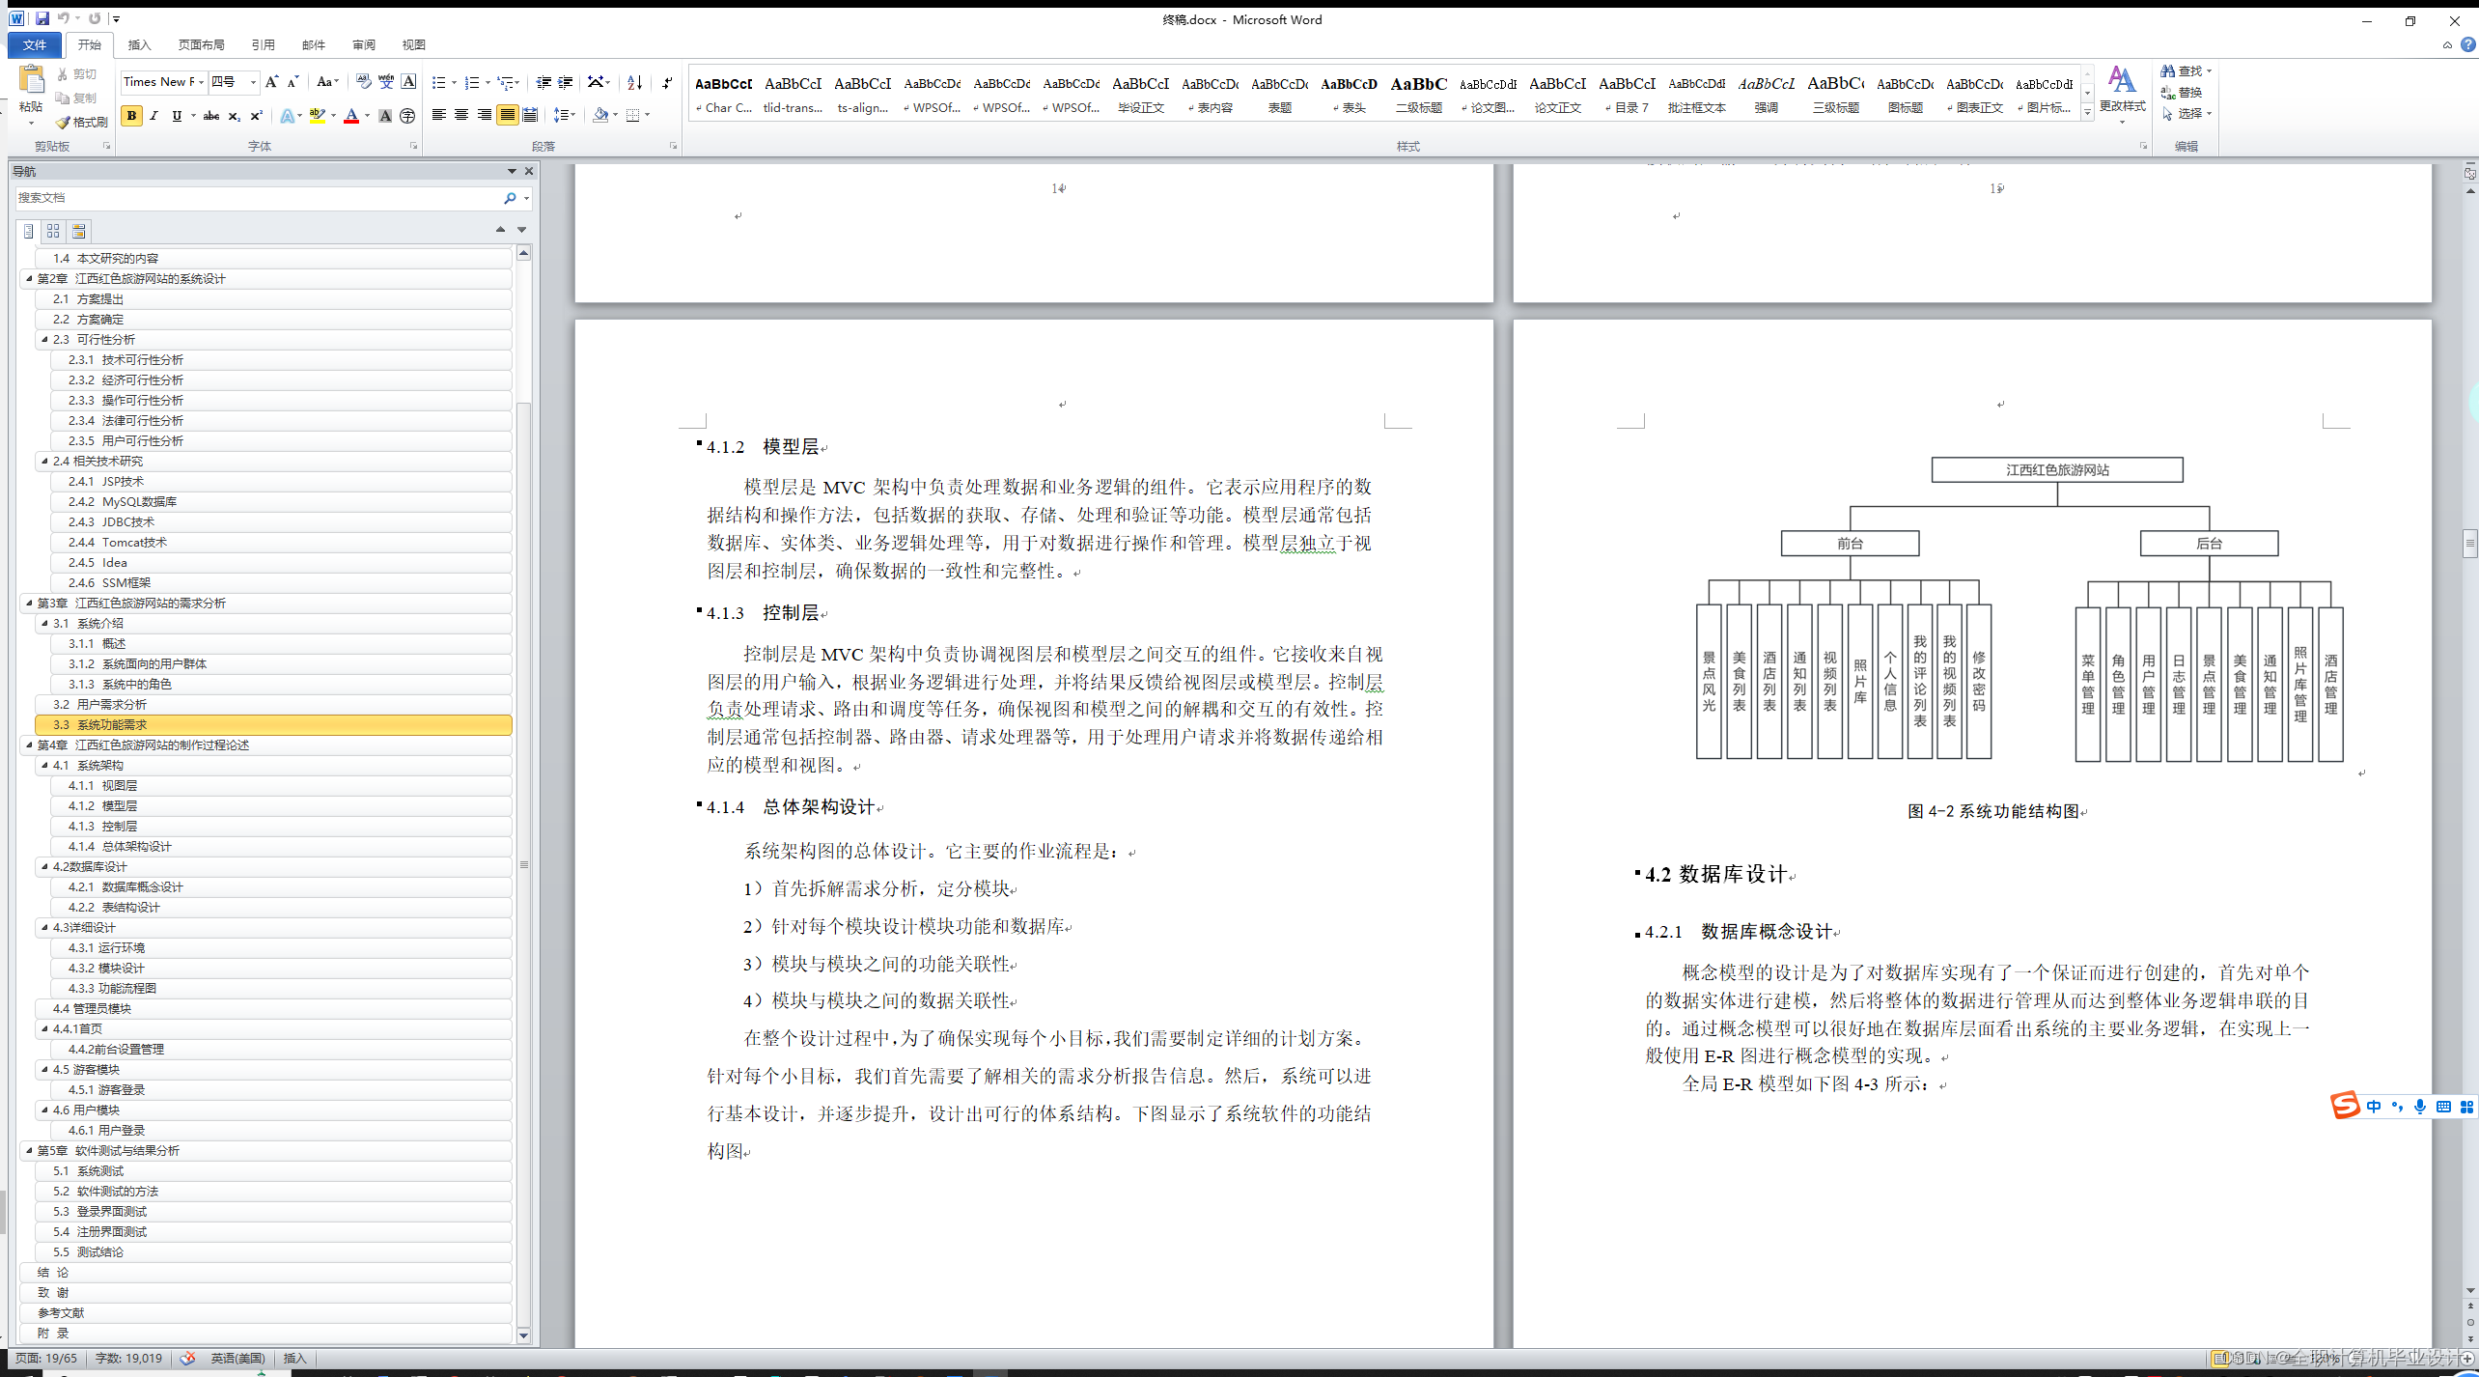Toggle Italic formatting
This screenshot has width=2479, height=1377.
[153, 116]
